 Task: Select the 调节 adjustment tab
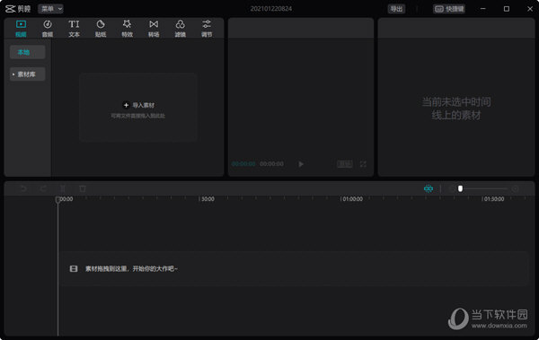pyautogui.click(x=207, y=29)
